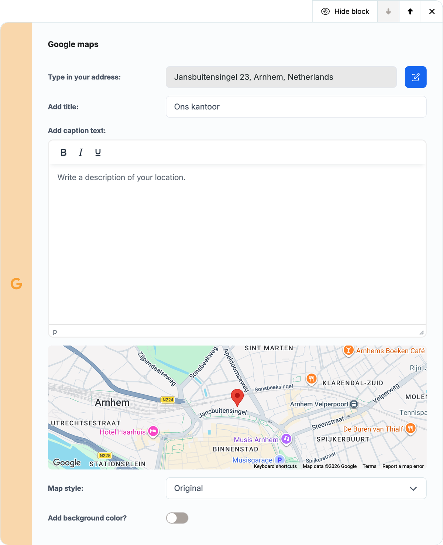Click the STATIONSPLEIN label on map
This screenshot has height=545, width=443.
(118, 464)
